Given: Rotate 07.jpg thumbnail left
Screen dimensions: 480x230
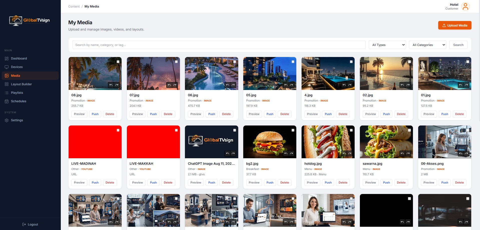Looking at the screenshot, I should [x=169, y=85].
